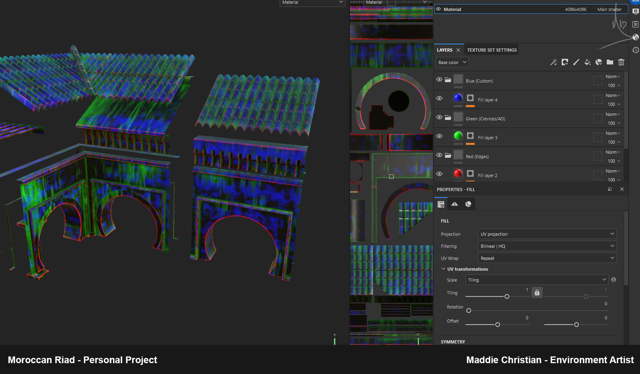Hide Fill layer 3
The height and width of the screenshot is (374, 640).
pos(439,136)
